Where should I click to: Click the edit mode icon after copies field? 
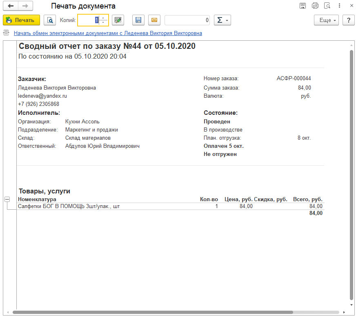pyautogui.click(x=118, y=20)
